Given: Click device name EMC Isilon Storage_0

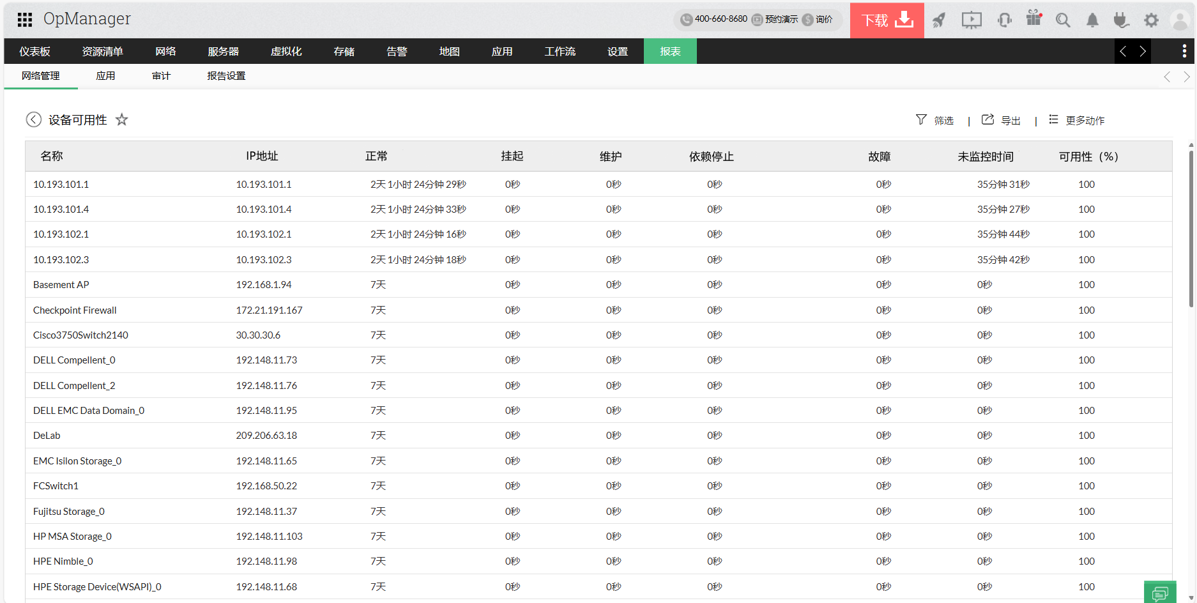Looking at the screenshot, I should (77, 461).
